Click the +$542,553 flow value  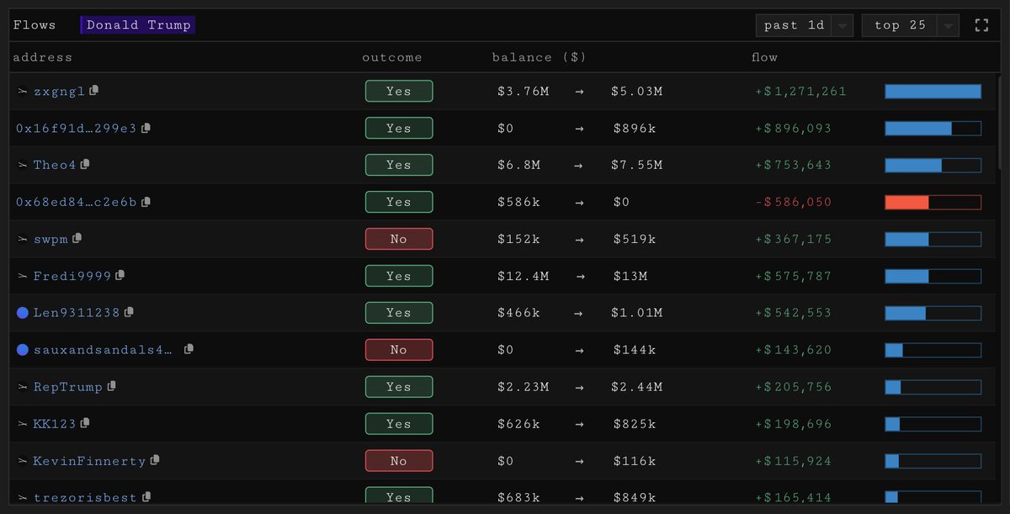[793, 313]
